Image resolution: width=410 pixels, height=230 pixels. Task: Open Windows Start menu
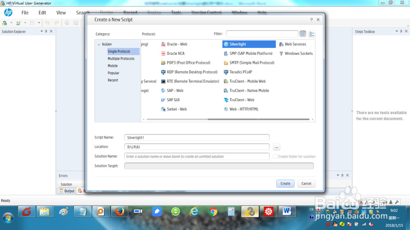8,217
